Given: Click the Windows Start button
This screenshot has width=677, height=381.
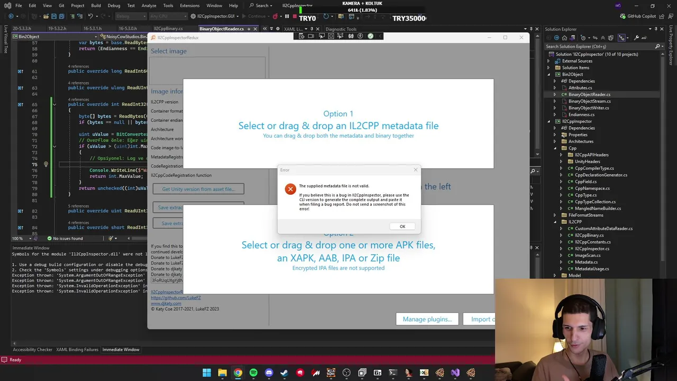Looking at the screenshot, I should click(x=207, y=373).
